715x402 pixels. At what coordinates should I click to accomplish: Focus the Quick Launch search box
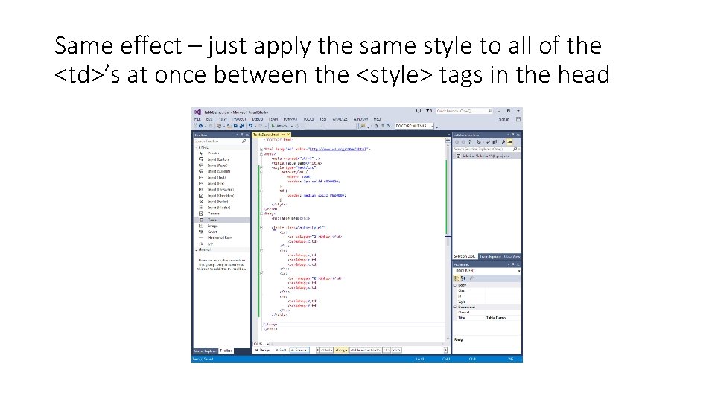pyautogui.click(x=464, y=111)
